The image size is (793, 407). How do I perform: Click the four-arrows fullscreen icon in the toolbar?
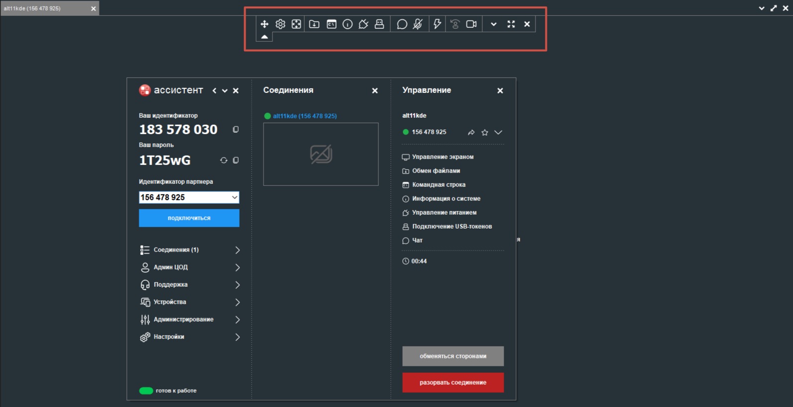(x=511, y=24)
